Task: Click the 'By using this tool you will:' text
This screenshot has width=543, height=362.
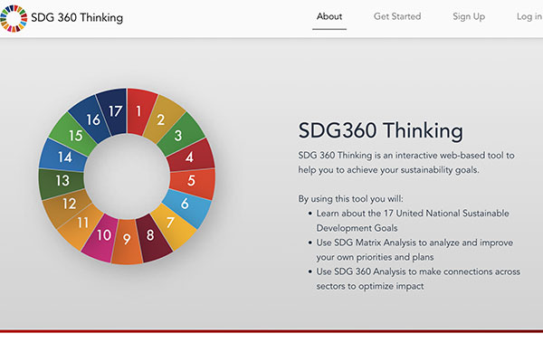Action: point(350,199)
